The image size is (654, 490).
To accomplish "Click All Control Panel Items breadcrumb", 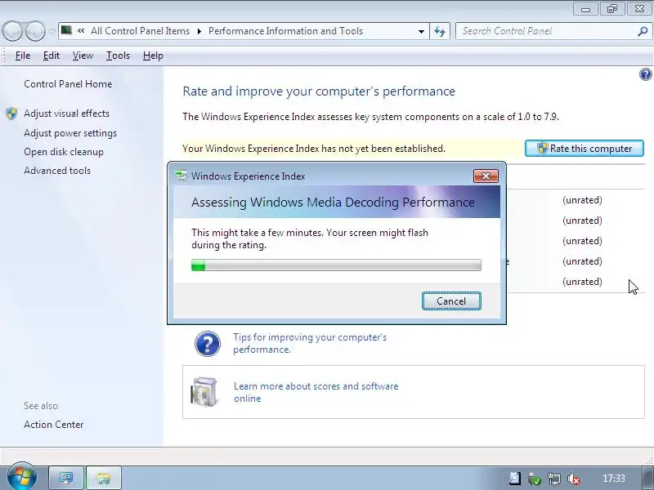I will point(140,31).
